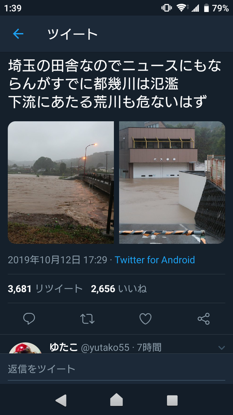Tap the 返信をツイート reply field

click(116, 369)
